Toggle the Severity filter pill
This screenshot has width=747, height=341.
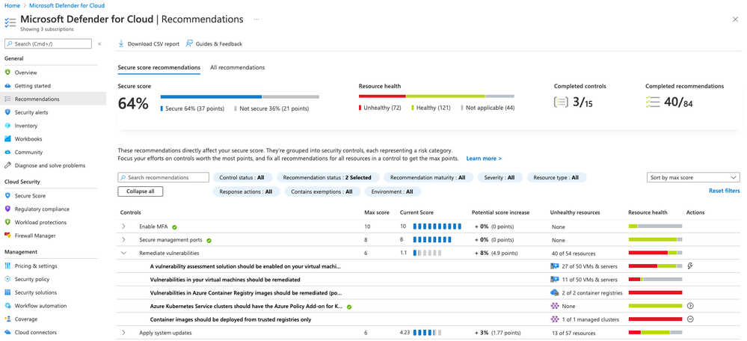pos(499,178)
